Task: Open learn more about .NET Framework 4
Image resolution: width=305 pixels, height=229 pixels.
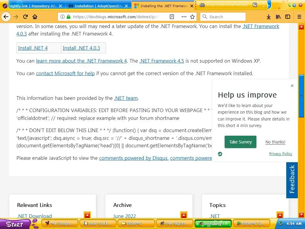Action: pyautogui.click(x=81, y=61)
